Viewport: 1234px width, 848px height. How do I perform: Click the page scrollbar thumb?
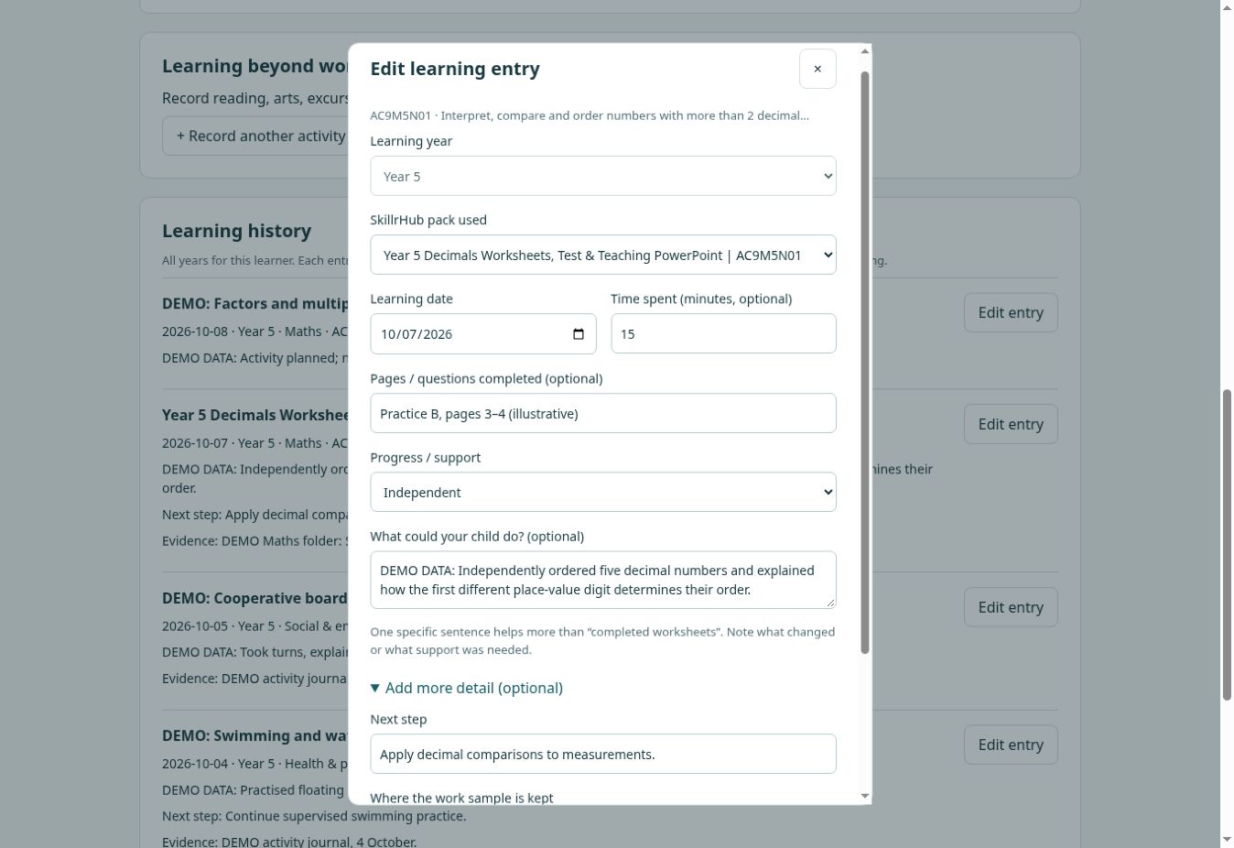coord(1227,545)
